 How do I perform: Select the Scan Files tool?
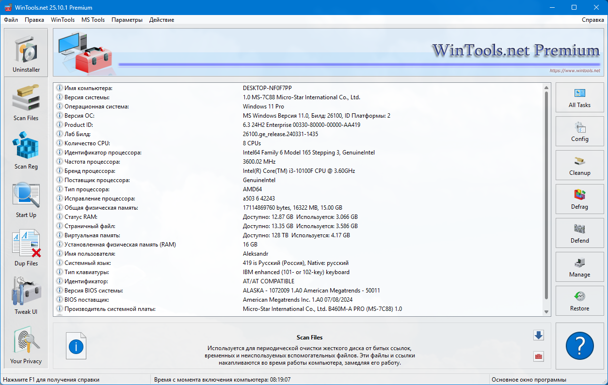pyautogui.click(x=26, y=102)
